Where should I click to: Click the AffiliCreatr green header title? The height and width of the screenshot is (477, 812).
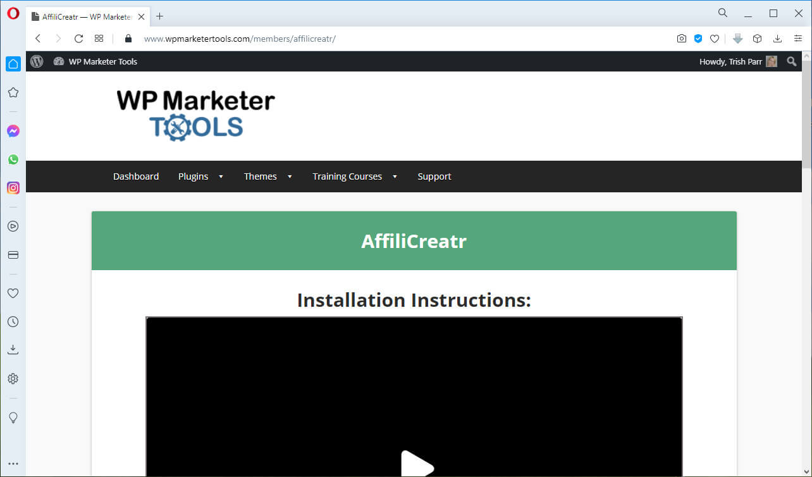coord(414,241)
